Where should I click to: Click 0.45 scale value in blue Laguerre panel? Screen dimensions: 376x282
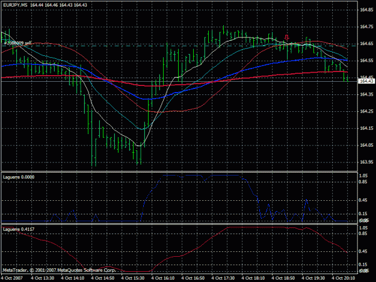point(363,200)
